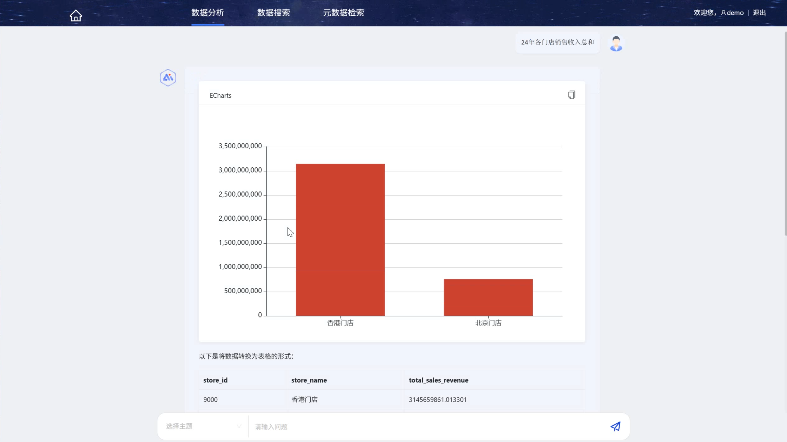The height and width of the screenshot is (442, 787).
Task: Copy the ECharts chart with copy icon
Action: point(571,95)
